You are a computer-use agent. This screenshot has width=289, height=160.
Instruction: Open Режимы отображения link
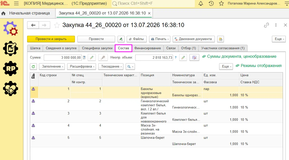(x=261, y=65)
